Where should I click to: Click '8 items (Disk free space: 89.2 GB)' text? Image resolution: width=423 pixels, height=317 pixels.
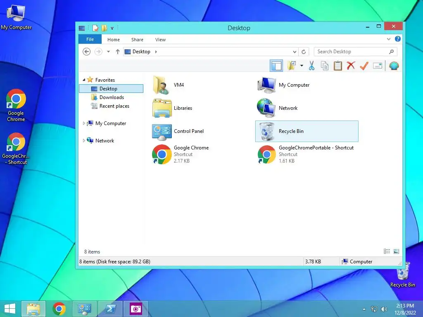pyautogui.click(x=115, y=261)
